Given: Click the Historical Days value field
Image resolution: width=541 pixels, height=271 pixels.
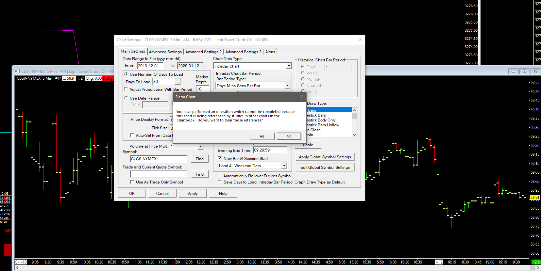Looking at the screenshot, I should point(338,67).
